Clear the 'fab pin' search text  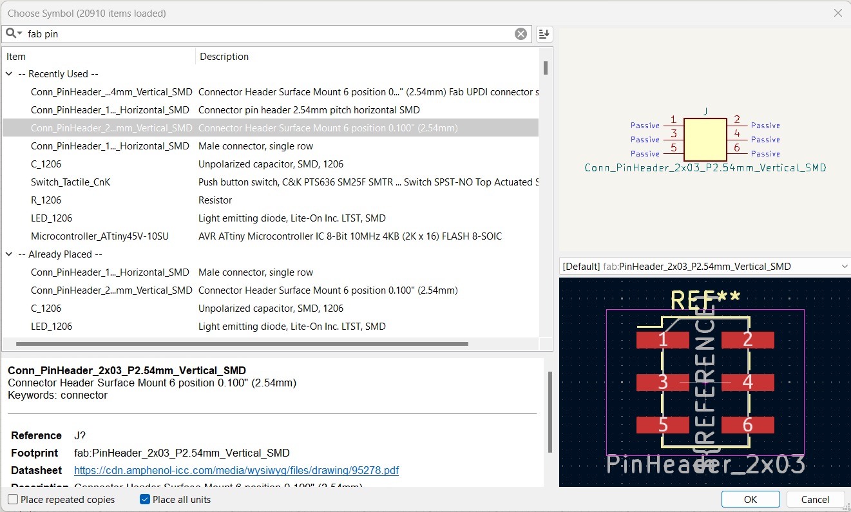coord(521,34)
